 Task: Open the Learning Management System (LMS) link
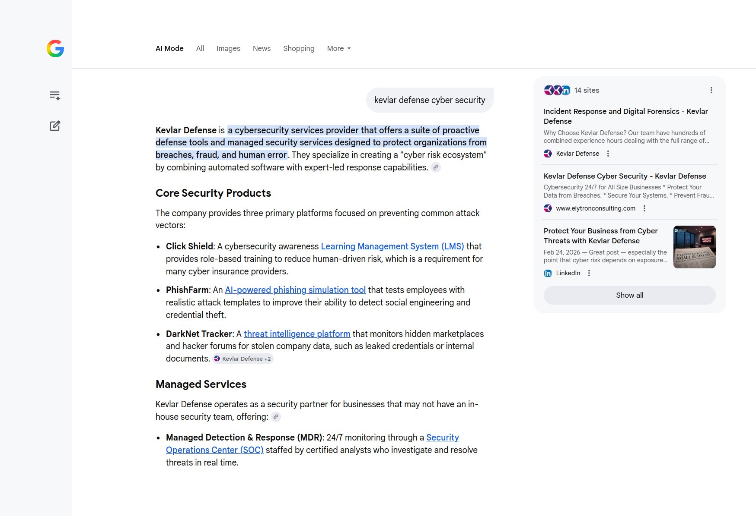(392, 246)
